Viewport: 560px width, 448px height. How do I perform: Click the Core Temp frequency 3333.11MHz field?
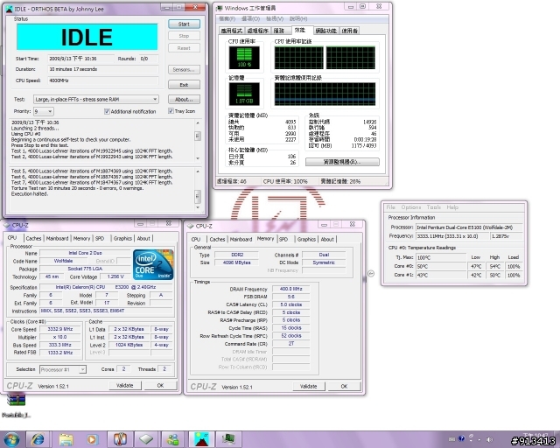(451, 236)
